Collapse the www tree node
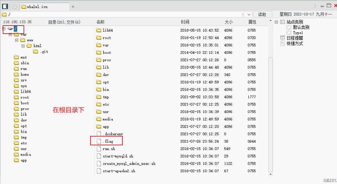The image size is (337, 184). pyautogui.click(x=16, y=40)
